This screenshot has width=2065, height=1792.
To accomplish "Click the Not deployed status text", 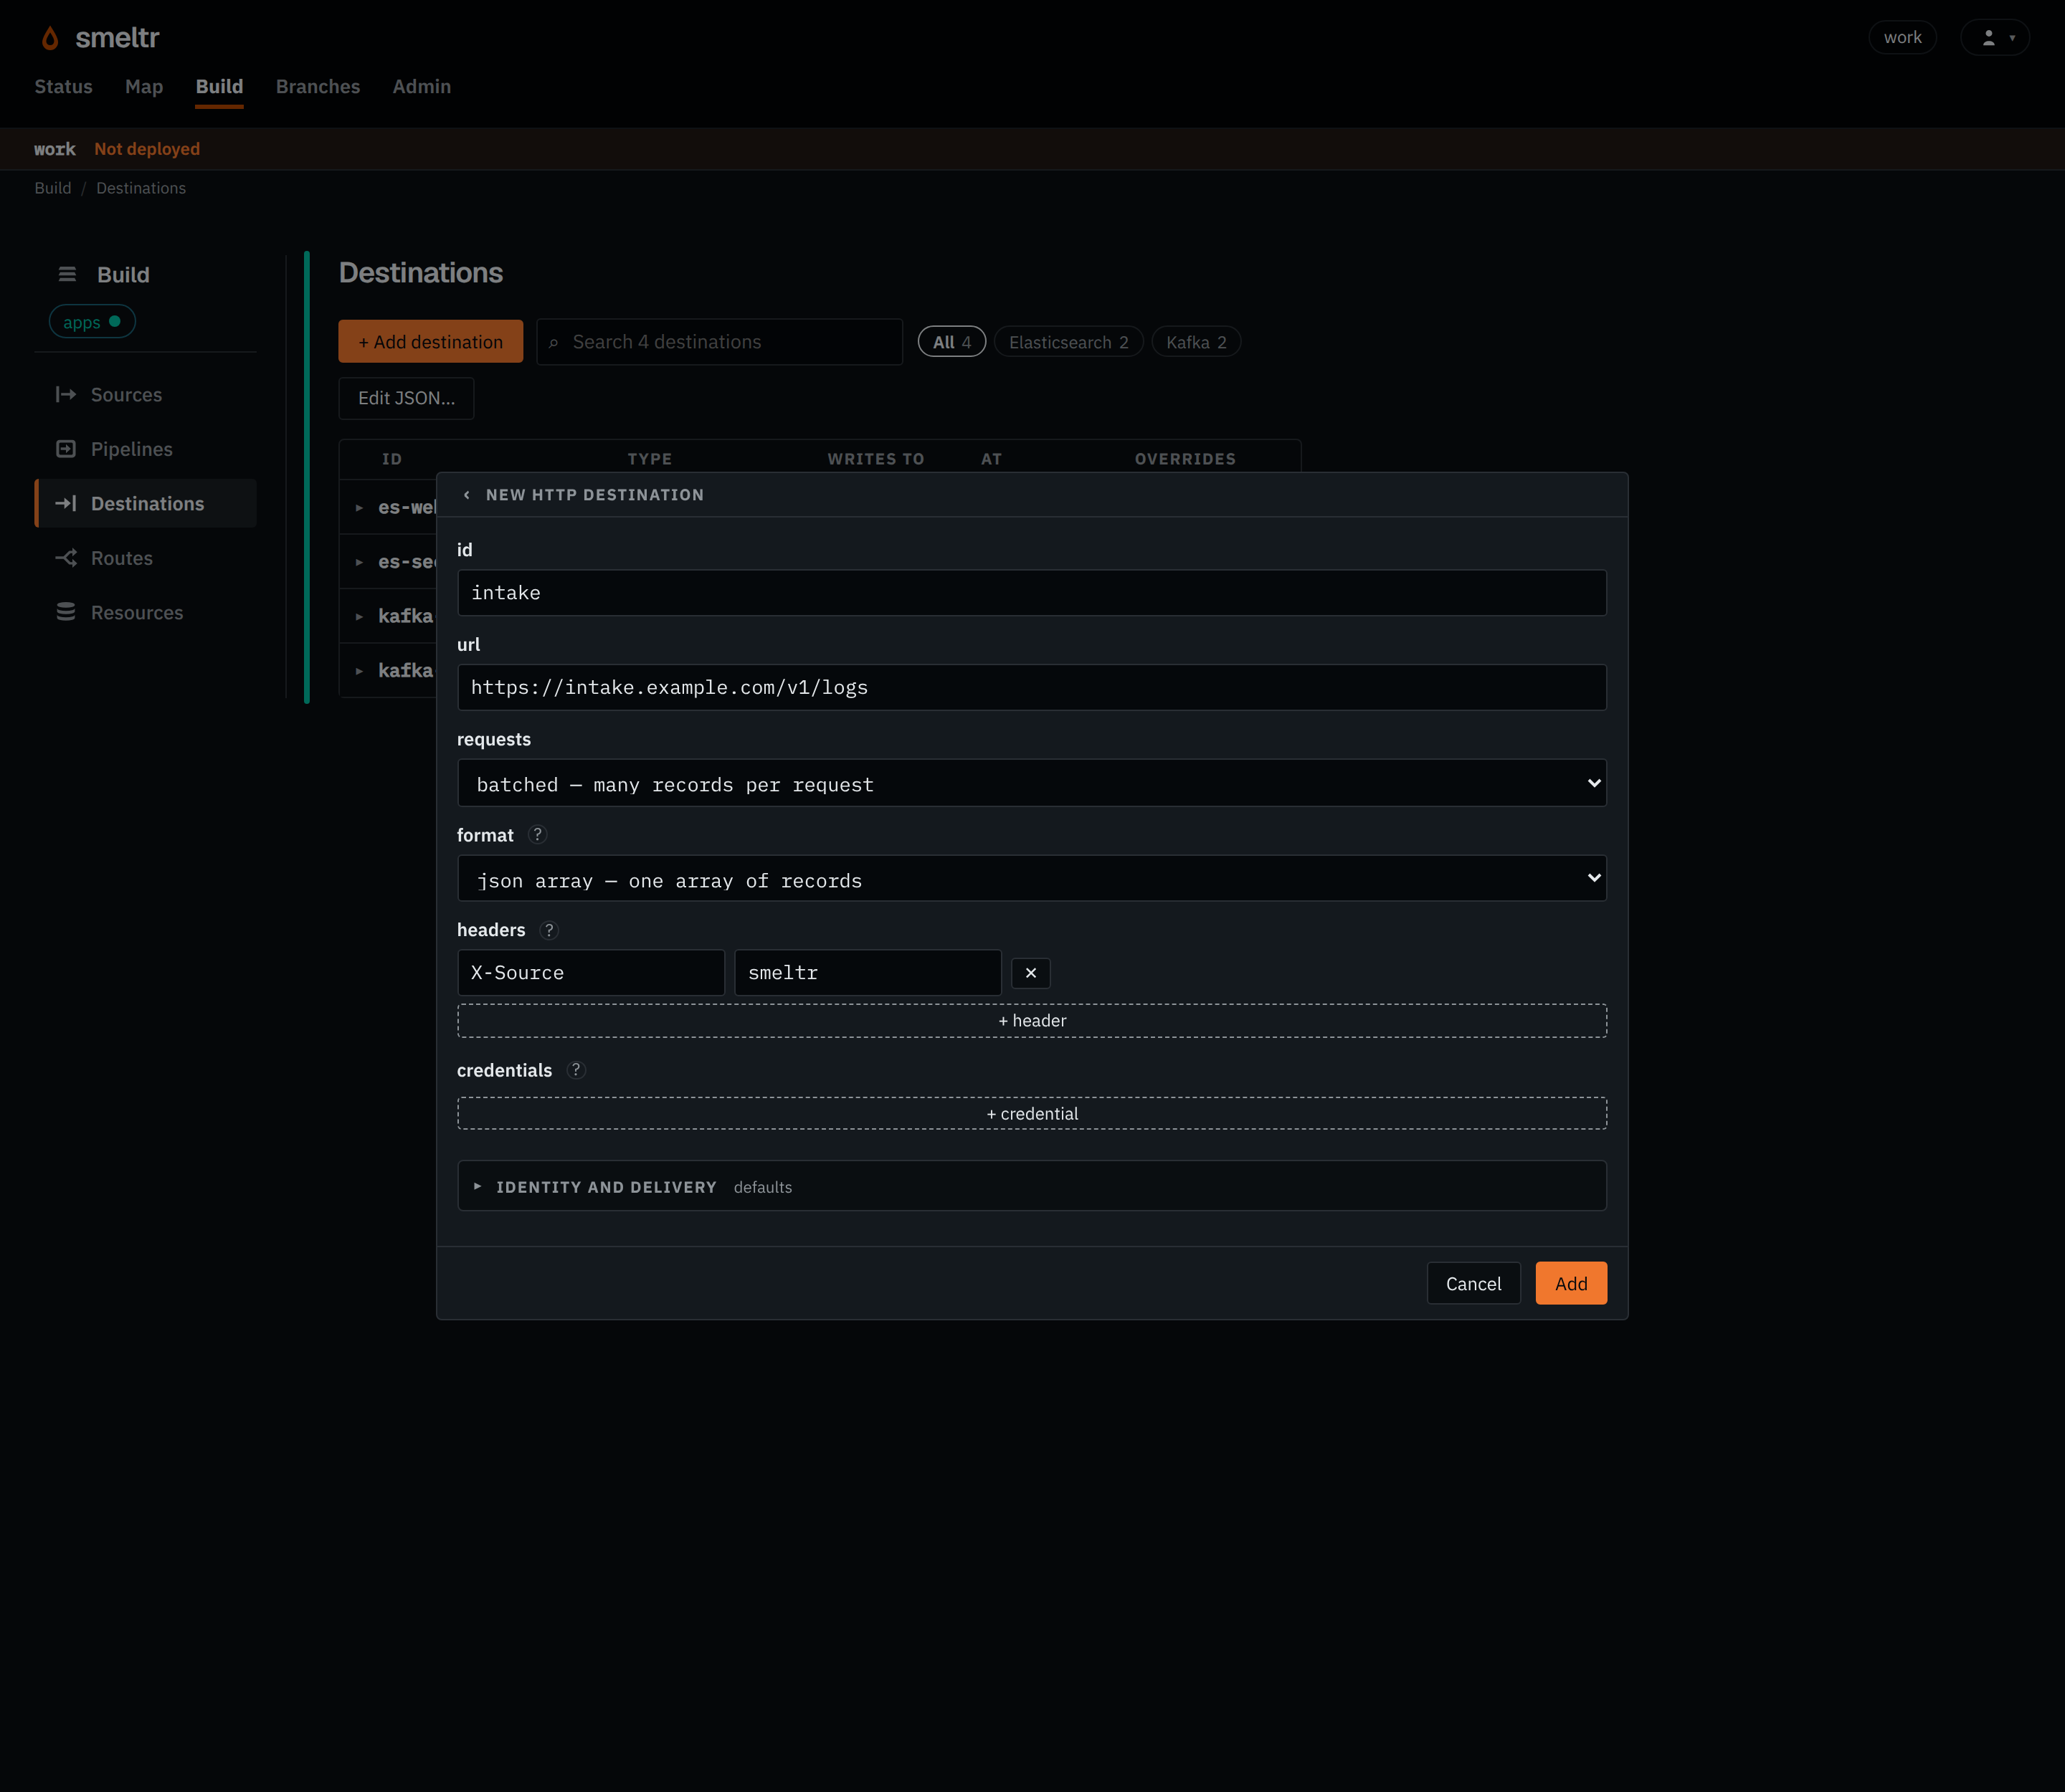I will coord(147,149).
